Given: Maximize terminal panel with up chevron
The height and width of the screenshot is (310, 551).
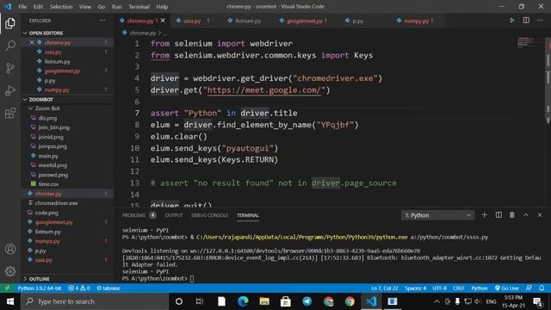Looking at the screenshot, I should click(526, 214).
